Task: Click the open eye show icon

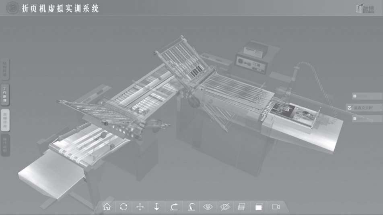Action: [208, 207]
